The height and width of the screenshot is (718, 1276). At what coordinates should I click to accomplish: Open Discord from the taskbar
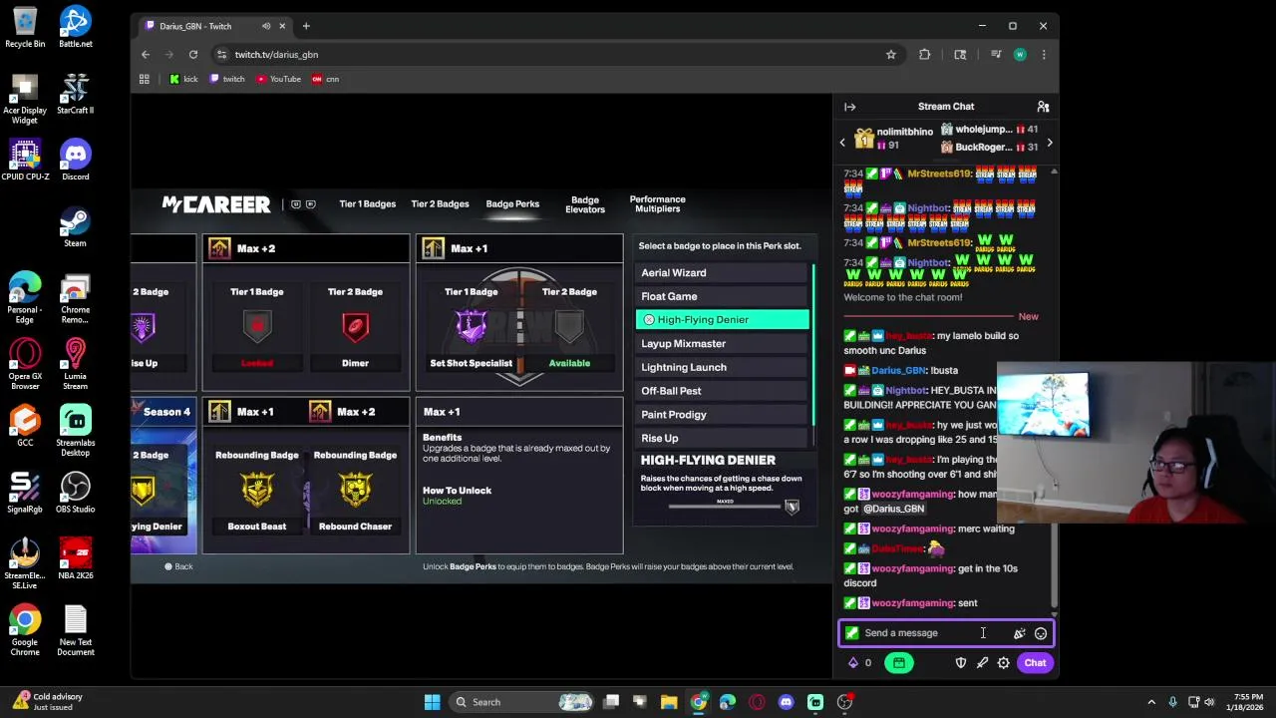click(x=786, y=702)
